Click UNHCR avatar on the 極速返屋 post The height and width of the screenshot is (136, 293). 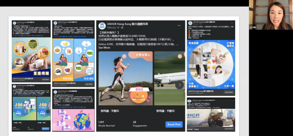coord(190,23)
